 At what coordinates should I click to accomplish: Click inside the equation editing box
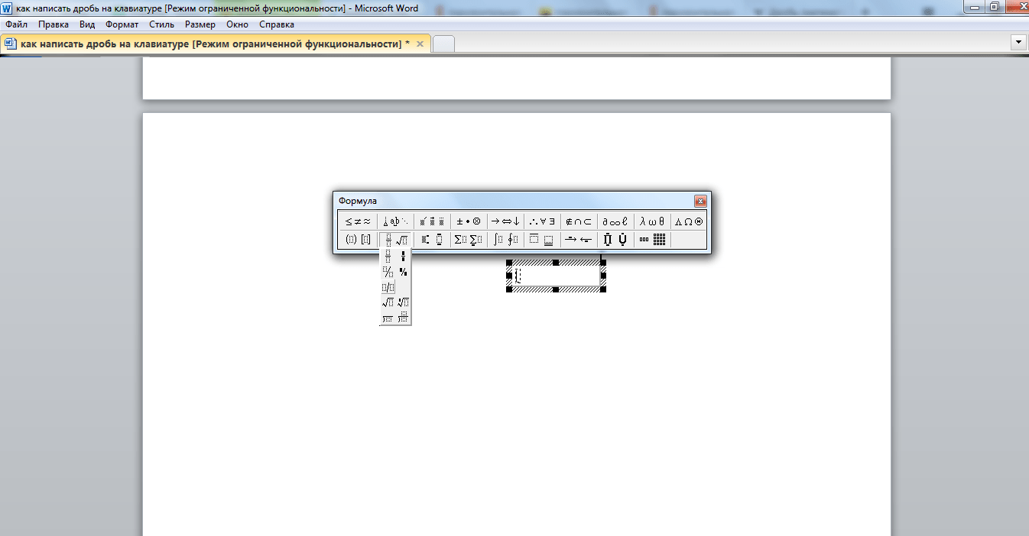[x=556, y=276]
